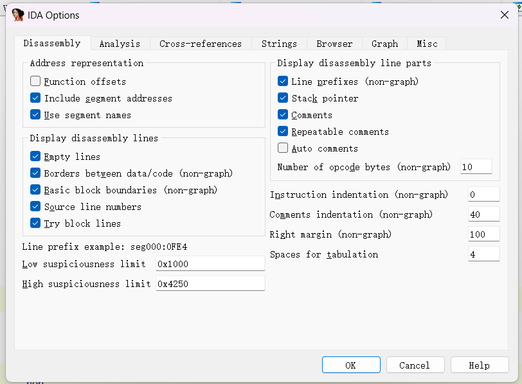The image size is (522, 384).
Task: Close the IDA Options dialog
Action: (x=505, y=15)
